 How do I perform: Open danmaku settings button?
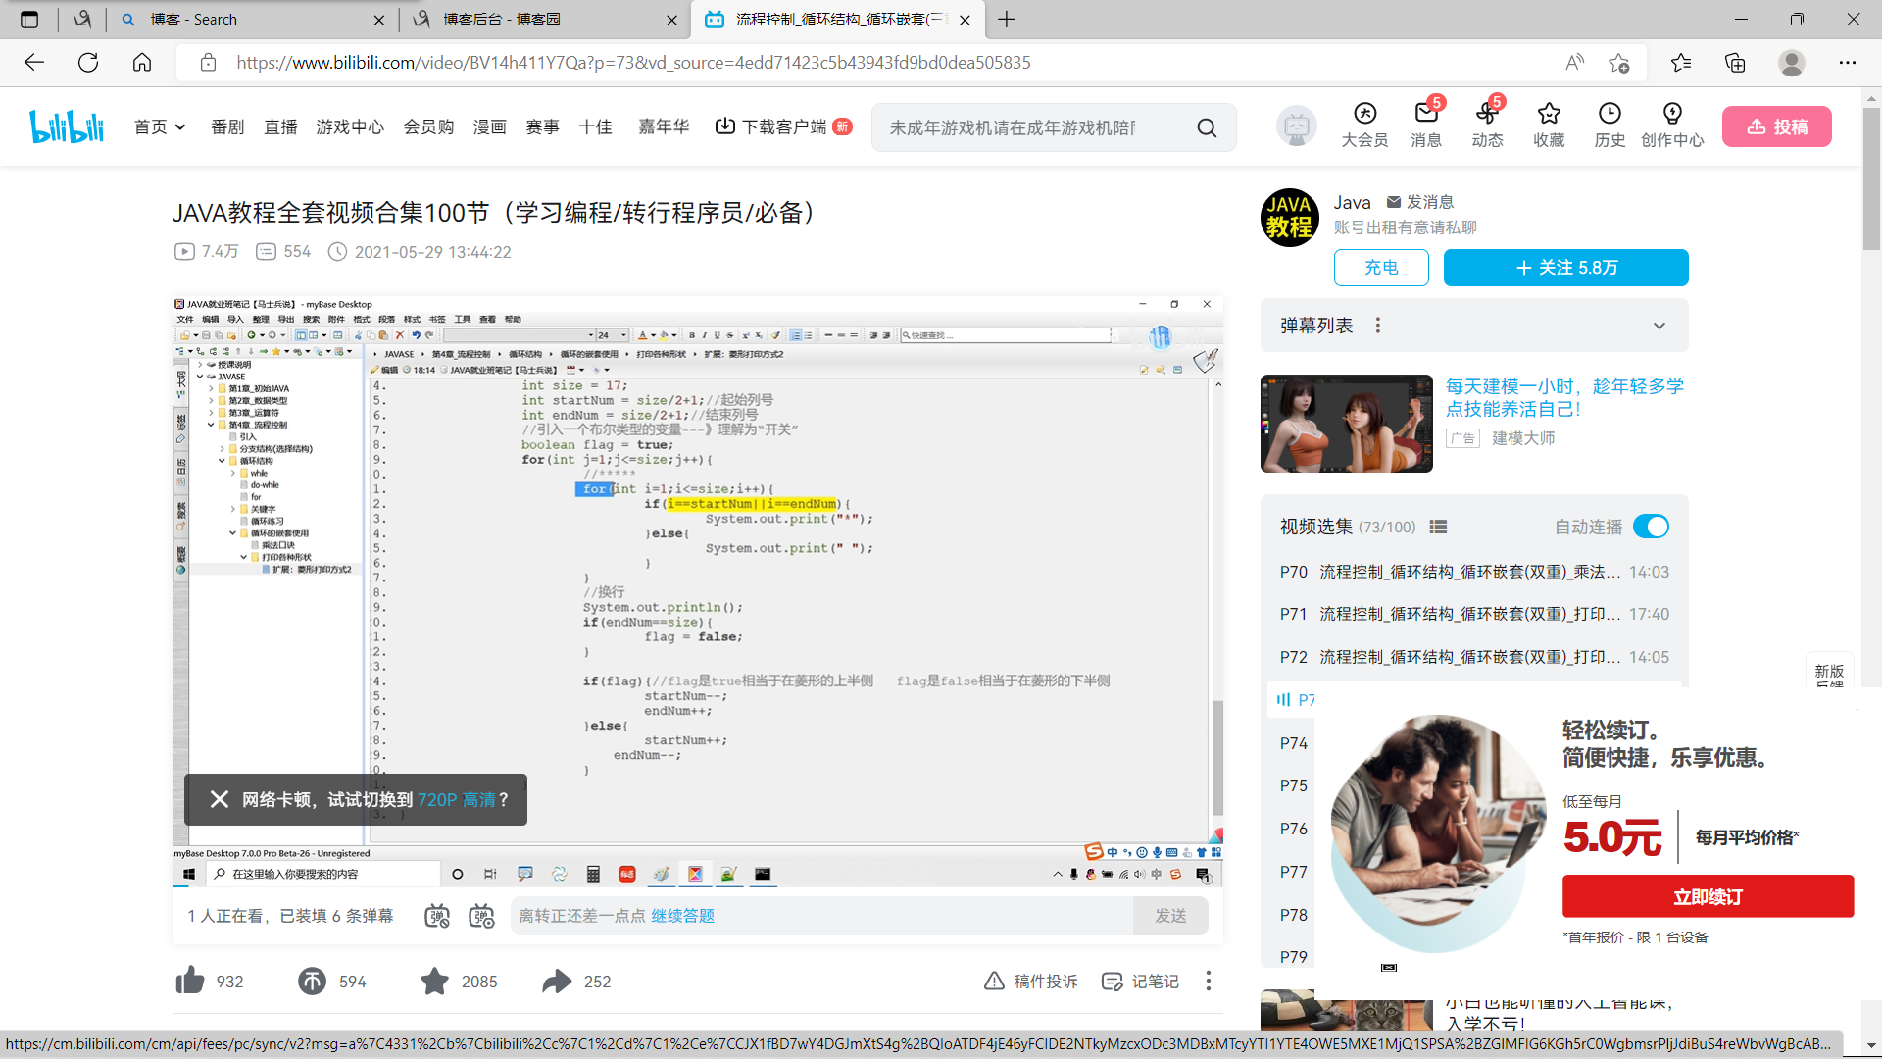coord(481,916)
